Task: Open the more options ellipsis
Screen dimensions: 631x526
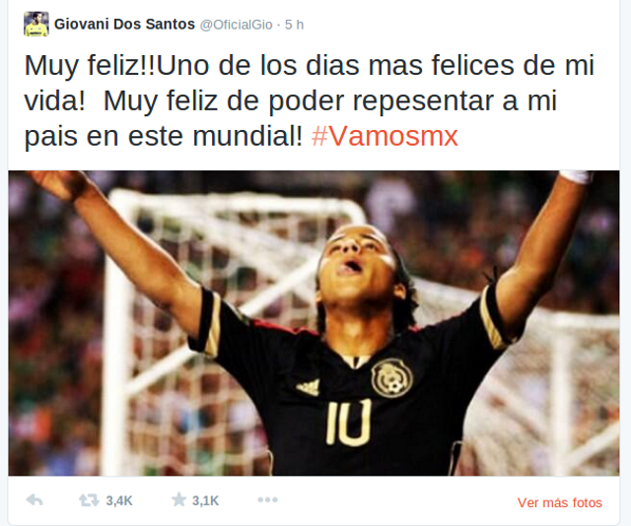Action: pyautogui.click(x=267, y=499)
